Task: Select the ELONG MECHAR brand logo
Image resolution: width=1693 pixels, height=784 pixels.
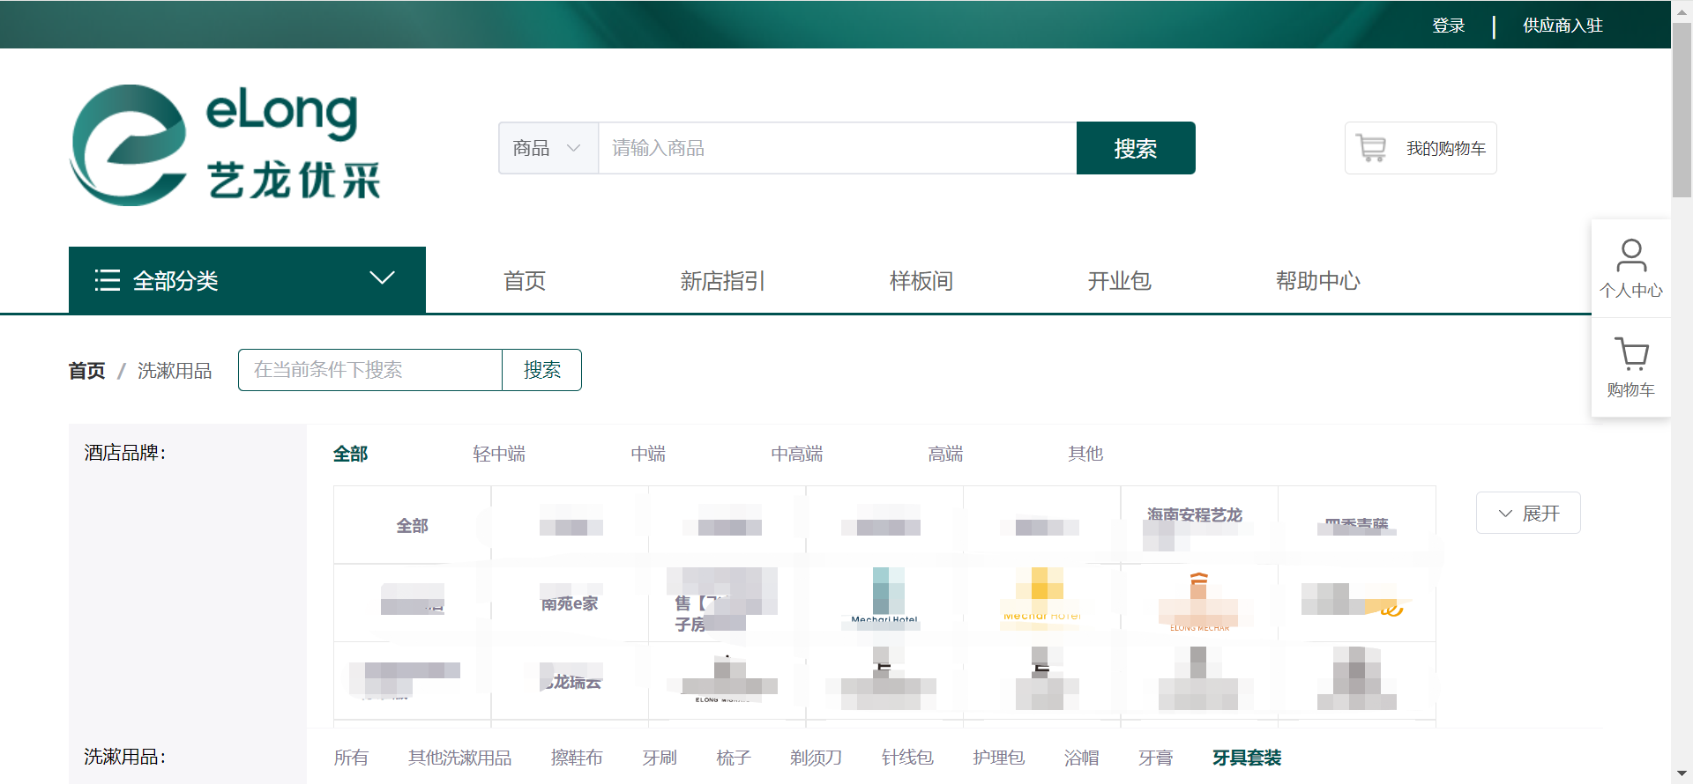Action: pyautogui.click(x=1199, y=603)
